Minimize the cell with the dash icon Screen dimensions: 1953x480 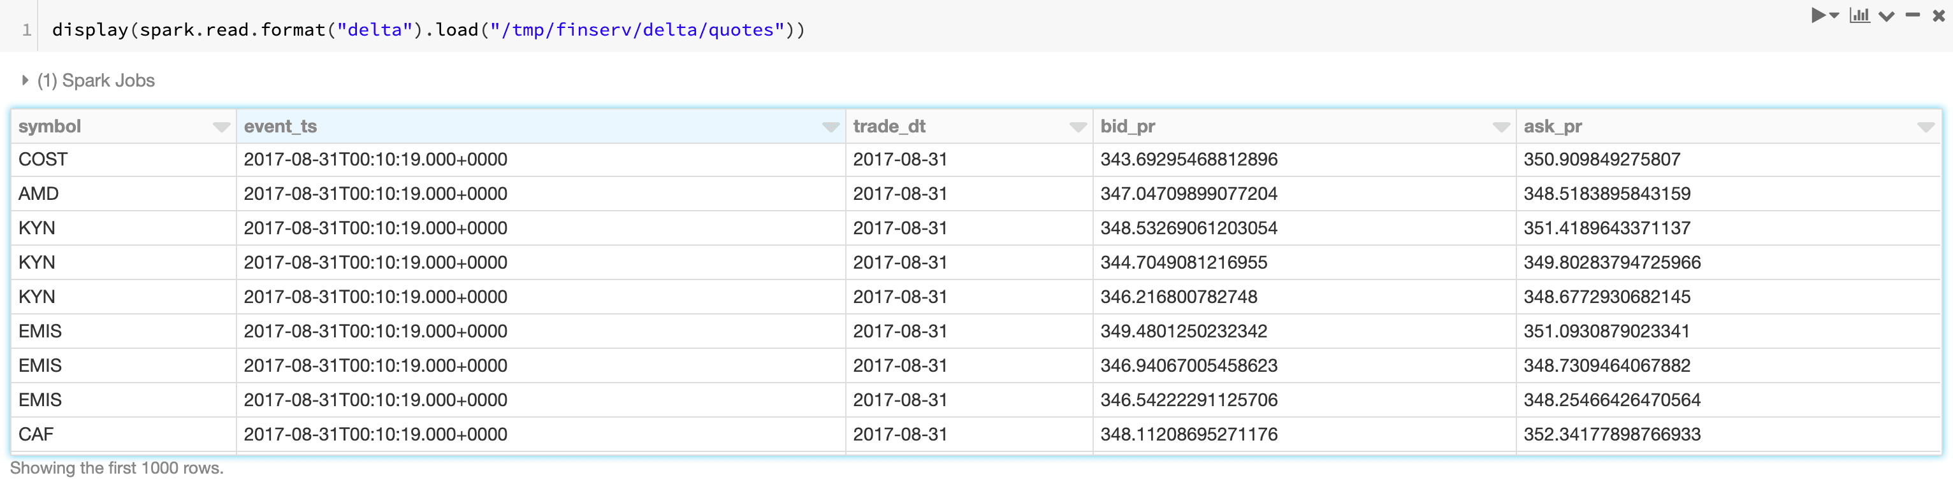pos(1913,15)
